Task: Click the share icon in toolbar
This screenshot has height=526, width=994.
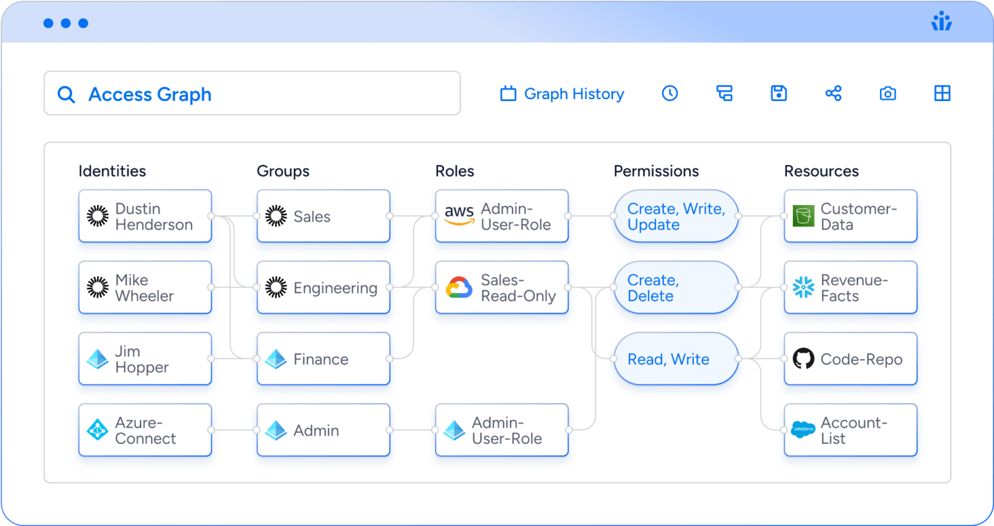Action: click(833, 93)
